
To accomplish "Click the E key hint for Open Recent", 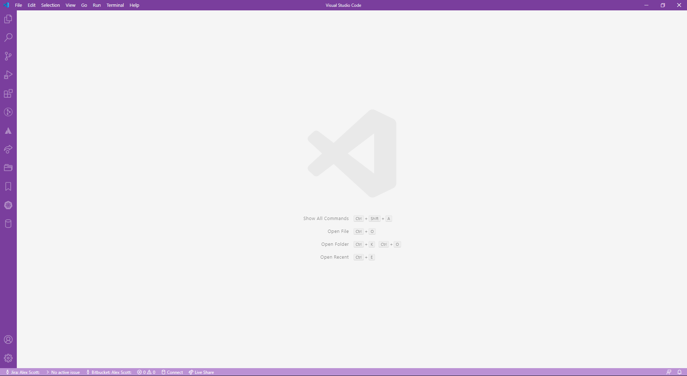I will (x=372, y=257).
